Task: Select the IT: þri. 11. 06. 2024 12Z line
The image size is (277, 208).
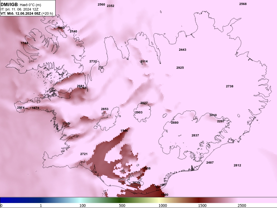Action: (19, 9)
